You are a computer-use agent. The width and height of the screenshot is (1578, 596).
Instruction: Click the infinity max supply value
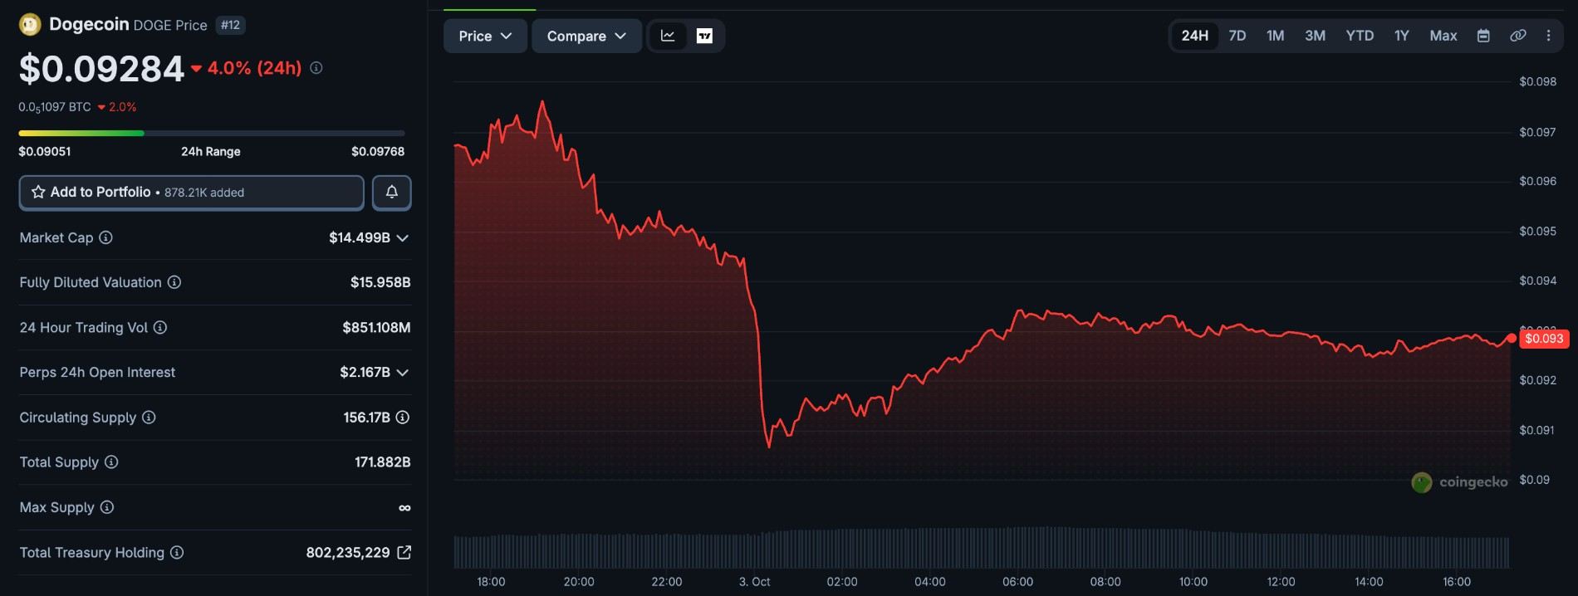pos(404,507)
